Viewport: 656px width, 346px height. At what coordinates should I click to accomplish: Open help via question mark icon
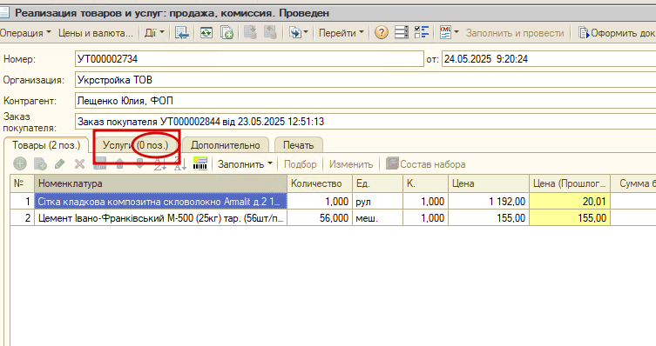(x=381, y=32)
